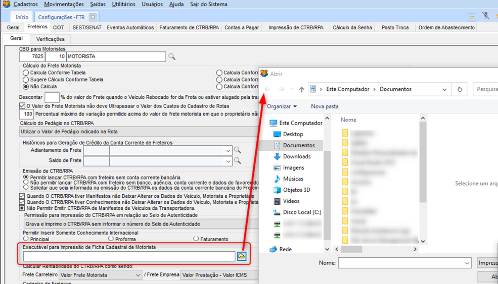Open Disco Local (C:) in navigation pane
Viewport: 498px width, 284px height.
click(x=297, y=212)
